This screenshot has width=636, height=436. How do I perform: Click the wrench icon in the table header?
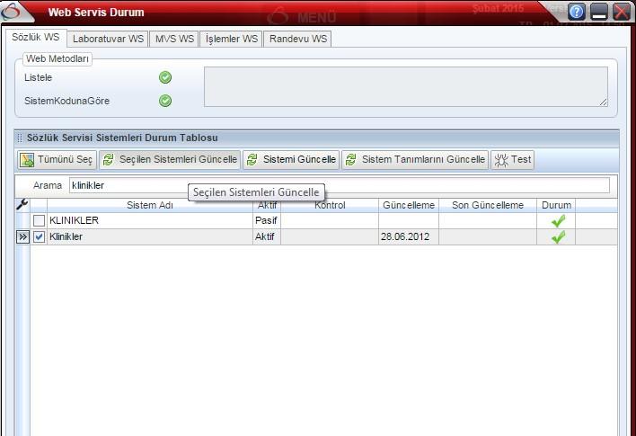(x=22, y=205)
